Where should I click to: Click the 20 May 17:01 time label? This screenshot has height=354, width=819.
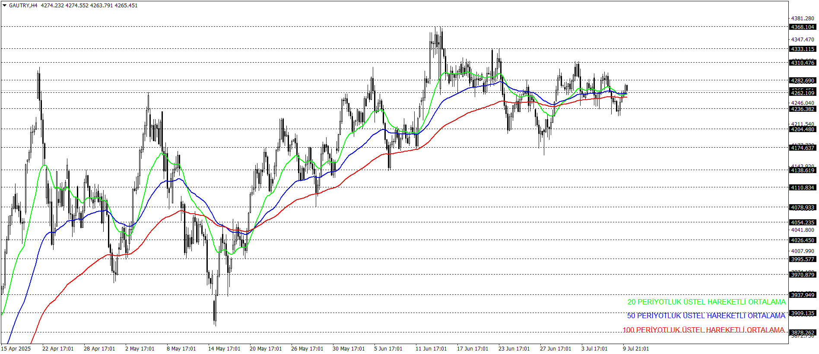pyautogui.click(x=265, y=348)
